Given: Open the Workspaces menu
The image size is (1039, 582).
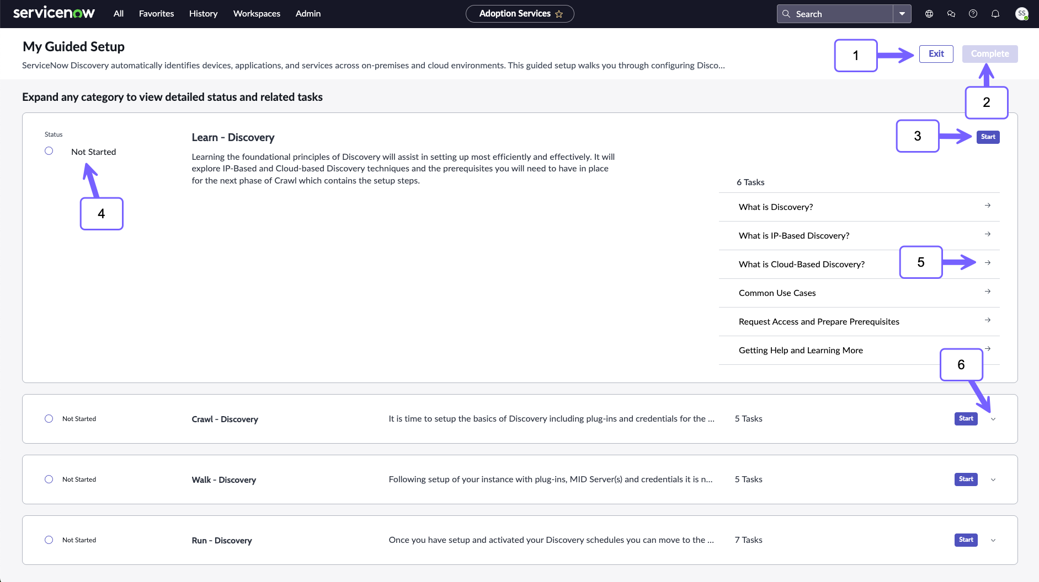Looking at the screenshot, I should point(257,14).
